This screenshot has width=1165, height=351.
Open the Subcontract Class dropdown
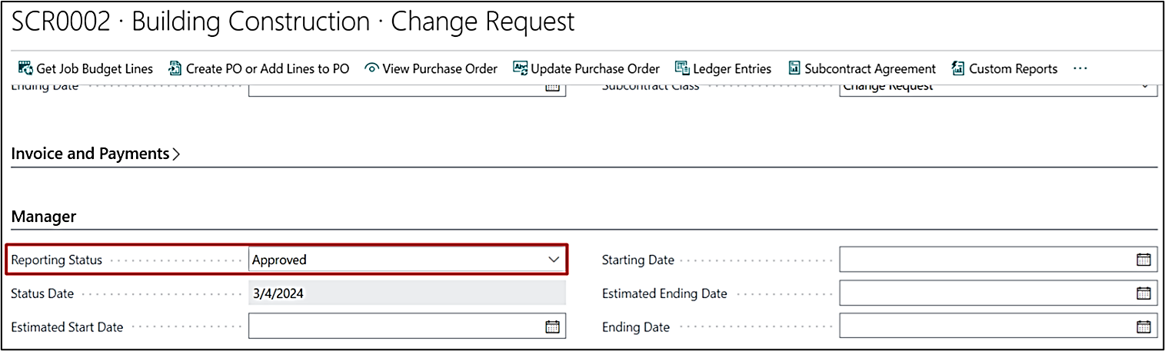1145,87
